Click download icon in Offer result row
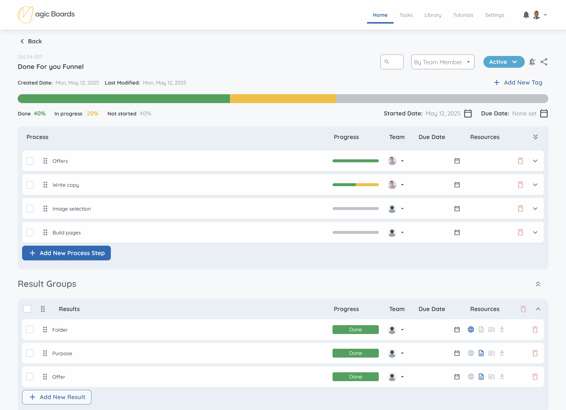566x410 pixels. 502,377
